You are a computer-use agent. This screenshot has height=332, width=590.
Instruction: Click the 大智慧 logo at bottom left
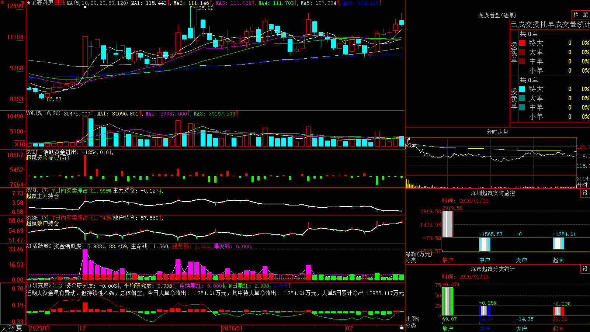pos(11,328)
